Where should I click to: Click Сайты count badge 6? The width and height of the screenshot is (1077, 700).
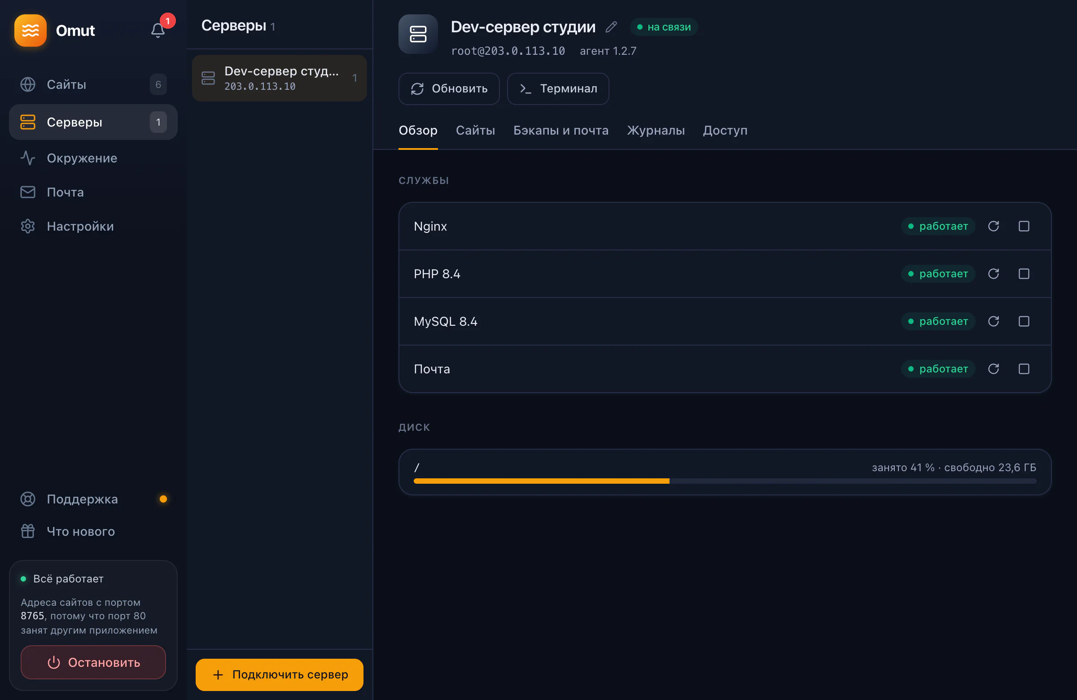click(x=158, y=85)
